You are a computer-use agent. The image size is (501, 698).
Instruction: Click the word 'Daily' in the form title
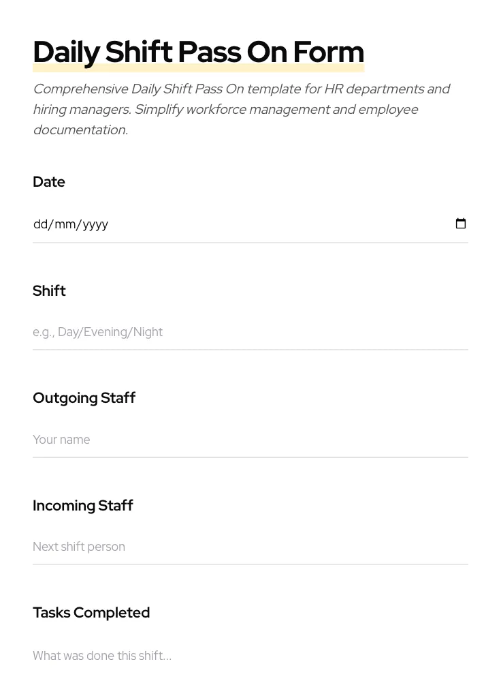click(x=66, y=52)
